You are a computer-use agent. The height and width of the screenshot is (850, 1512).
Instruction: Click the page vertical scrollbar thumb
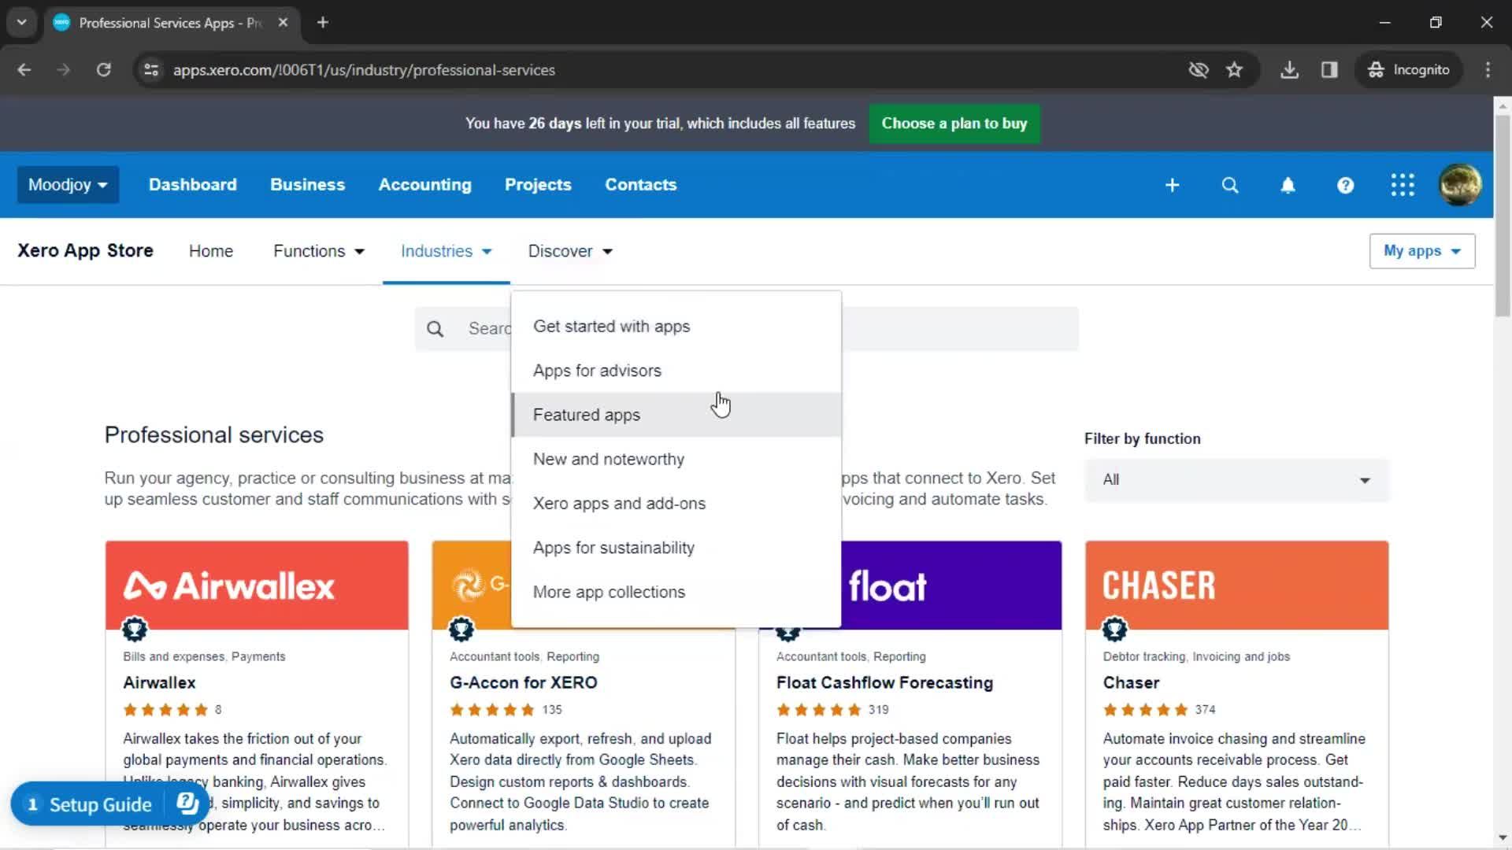pos(1503,216)
